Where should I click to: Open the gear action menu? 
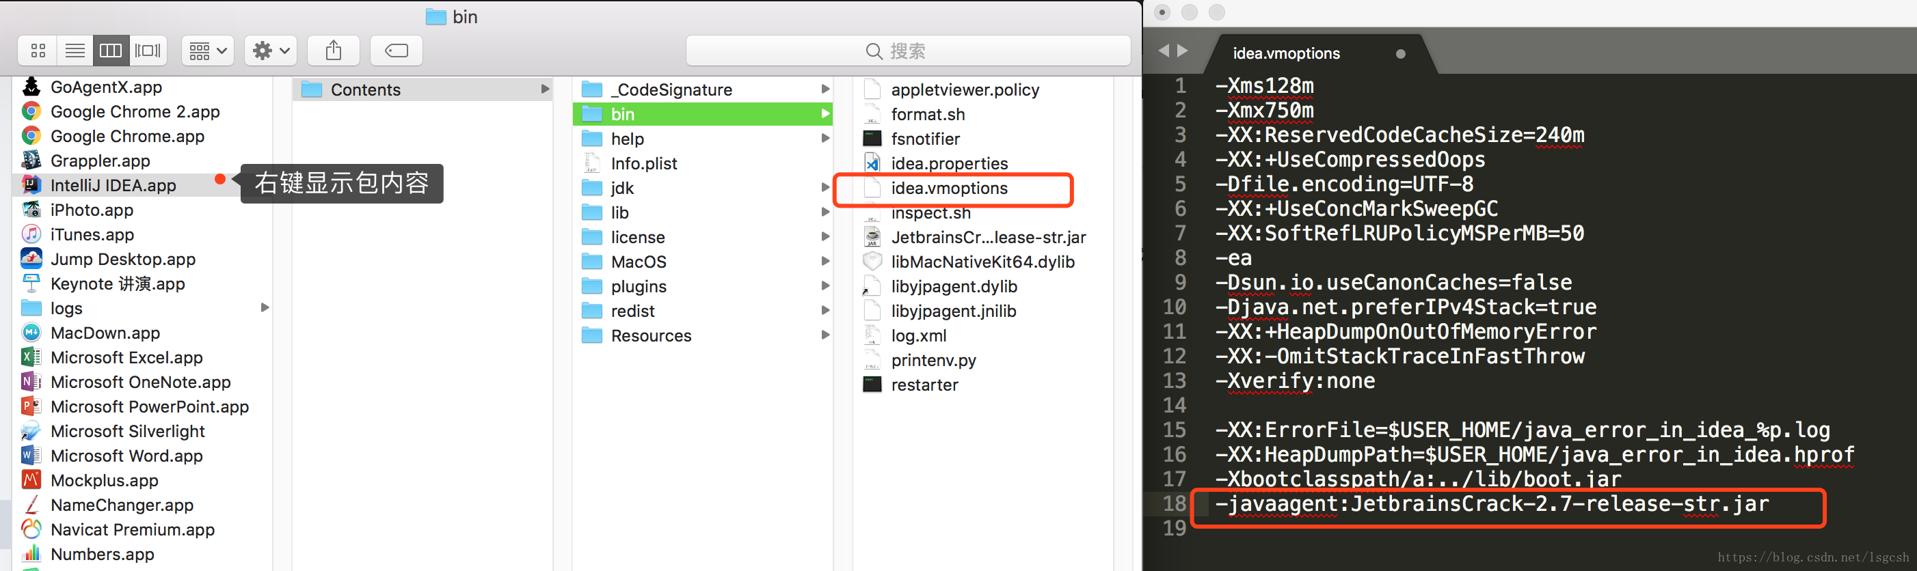(x=271, y=51)
